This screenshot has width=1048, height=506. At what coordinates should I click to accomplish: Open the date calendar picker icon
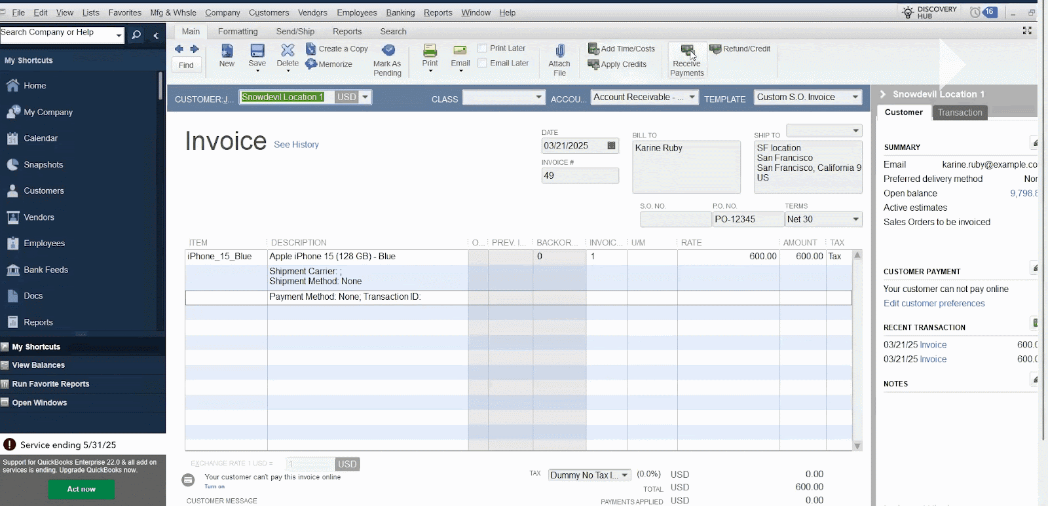coord(611,146)
